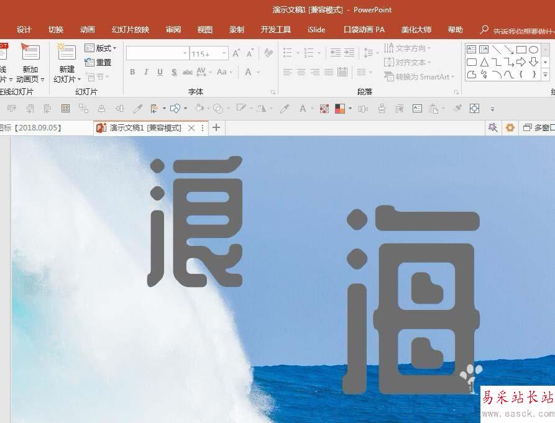Image resolution: width=555 pixels, height=423 pixels.
Task: Select the down arrow shape
Action: point(533,62)
